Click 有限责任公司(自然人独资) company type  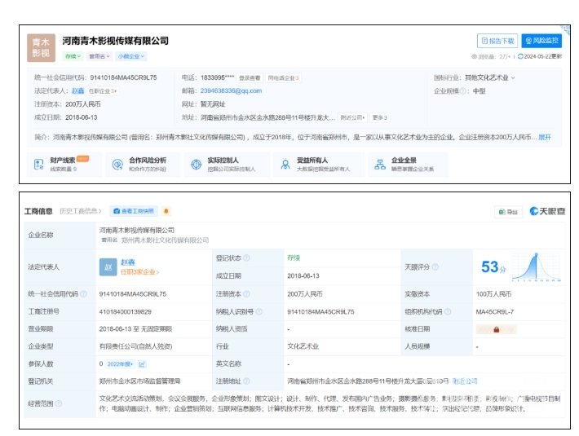[135, 346]
